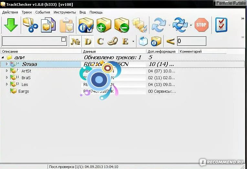Click "Обновлено треков: 1" text
The width and height of the screenshot is (247, 169).
(113, 57)
